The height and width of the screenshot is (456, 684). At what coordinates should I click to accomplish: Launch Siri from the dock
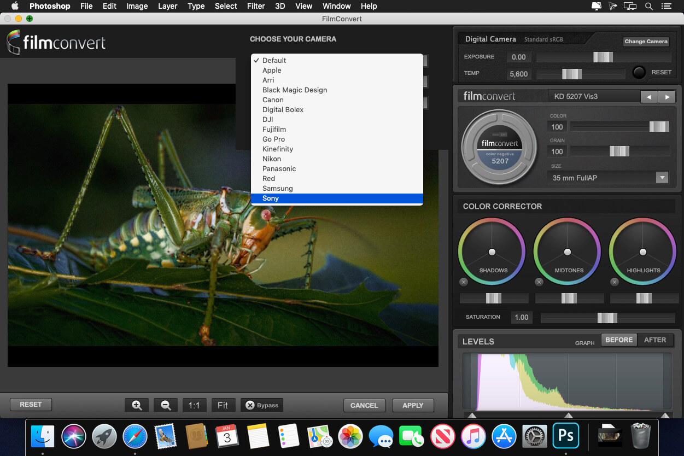73,436
